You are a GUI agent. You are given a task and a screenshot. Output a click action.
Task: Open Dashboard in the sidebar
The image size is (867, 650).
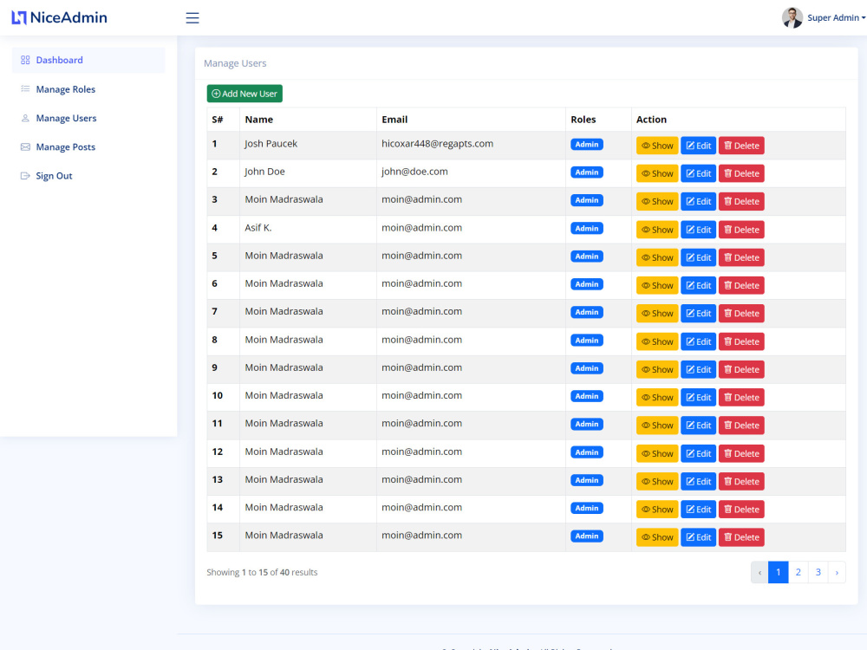[x=88, y=60]
